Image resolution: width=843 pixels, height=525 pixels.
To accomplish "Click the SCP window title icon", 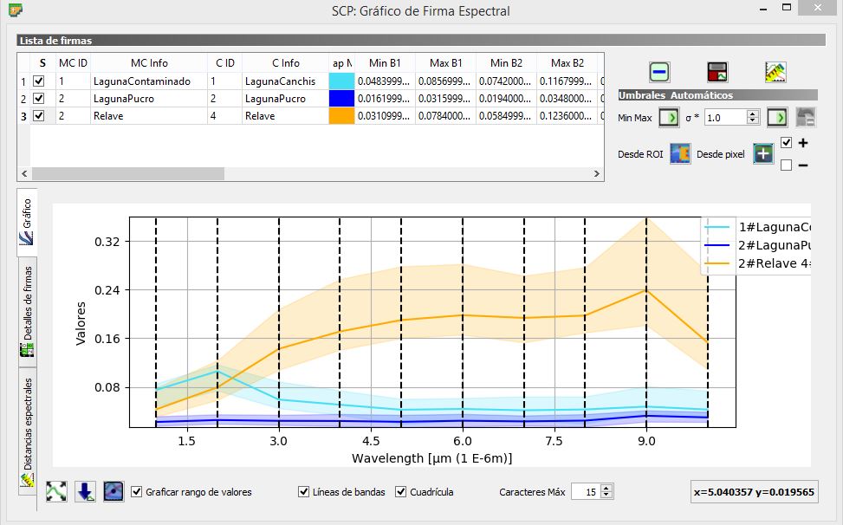I will (x=16, y=10).
